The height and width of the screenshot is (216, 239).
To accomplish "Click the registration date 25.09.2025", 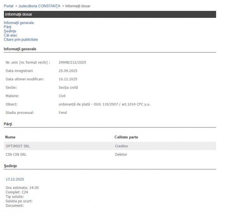I will [x=68, y=71].
